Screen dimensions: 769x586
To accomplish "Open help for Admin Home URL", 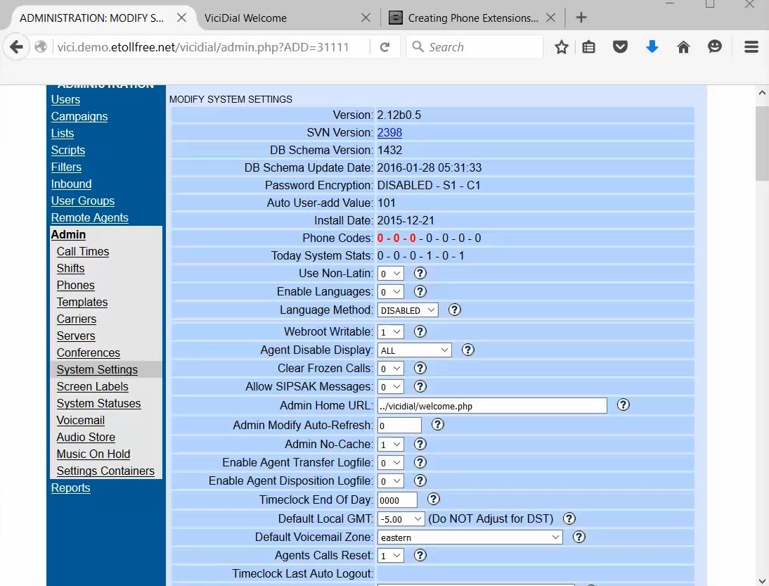I will 623,405.
